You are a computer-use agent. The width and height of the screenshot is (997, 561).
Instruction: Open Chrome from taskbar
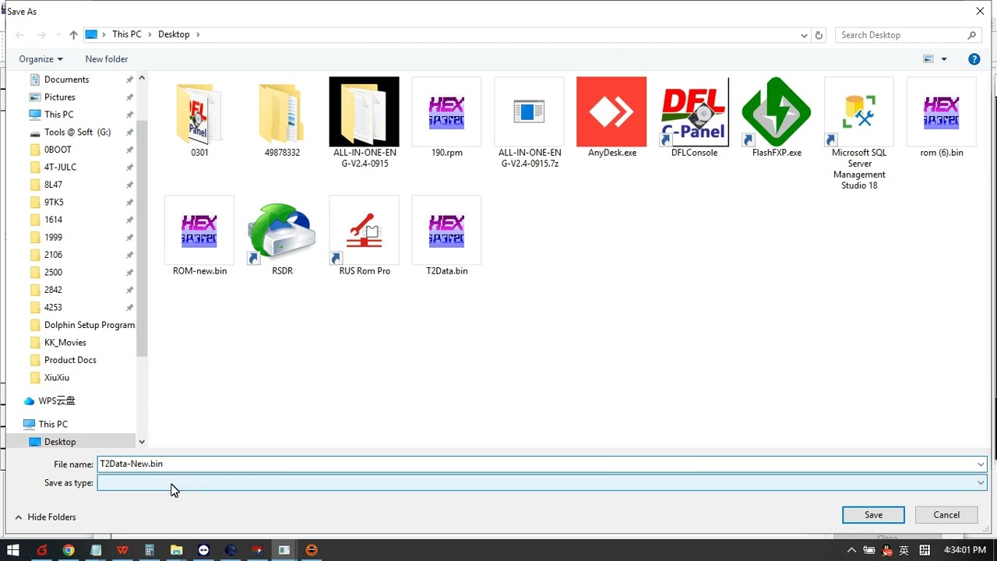69,550
